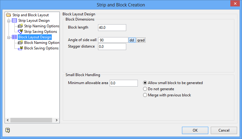
Task: Click the Strip Layout Design grid icon
Action: [14, 21]
